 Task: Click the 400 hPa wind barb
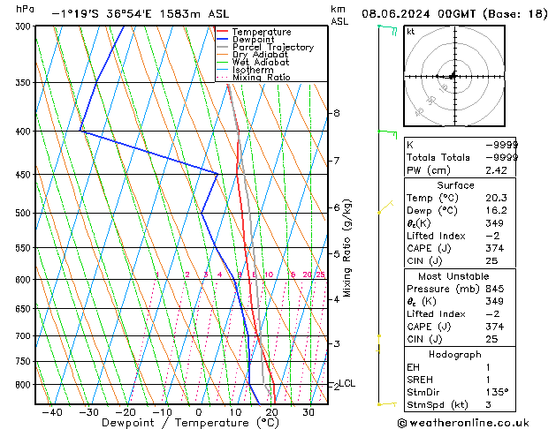[x=387, y=134]
